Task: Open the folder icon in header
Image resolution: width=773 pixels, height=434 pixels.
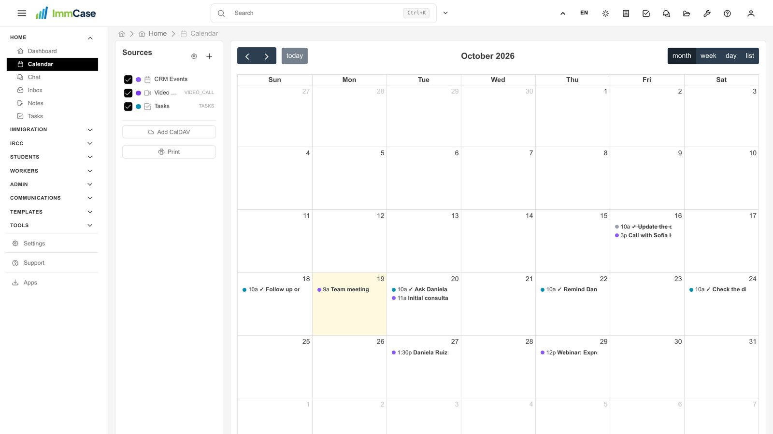Action: [x=687, y=14]
